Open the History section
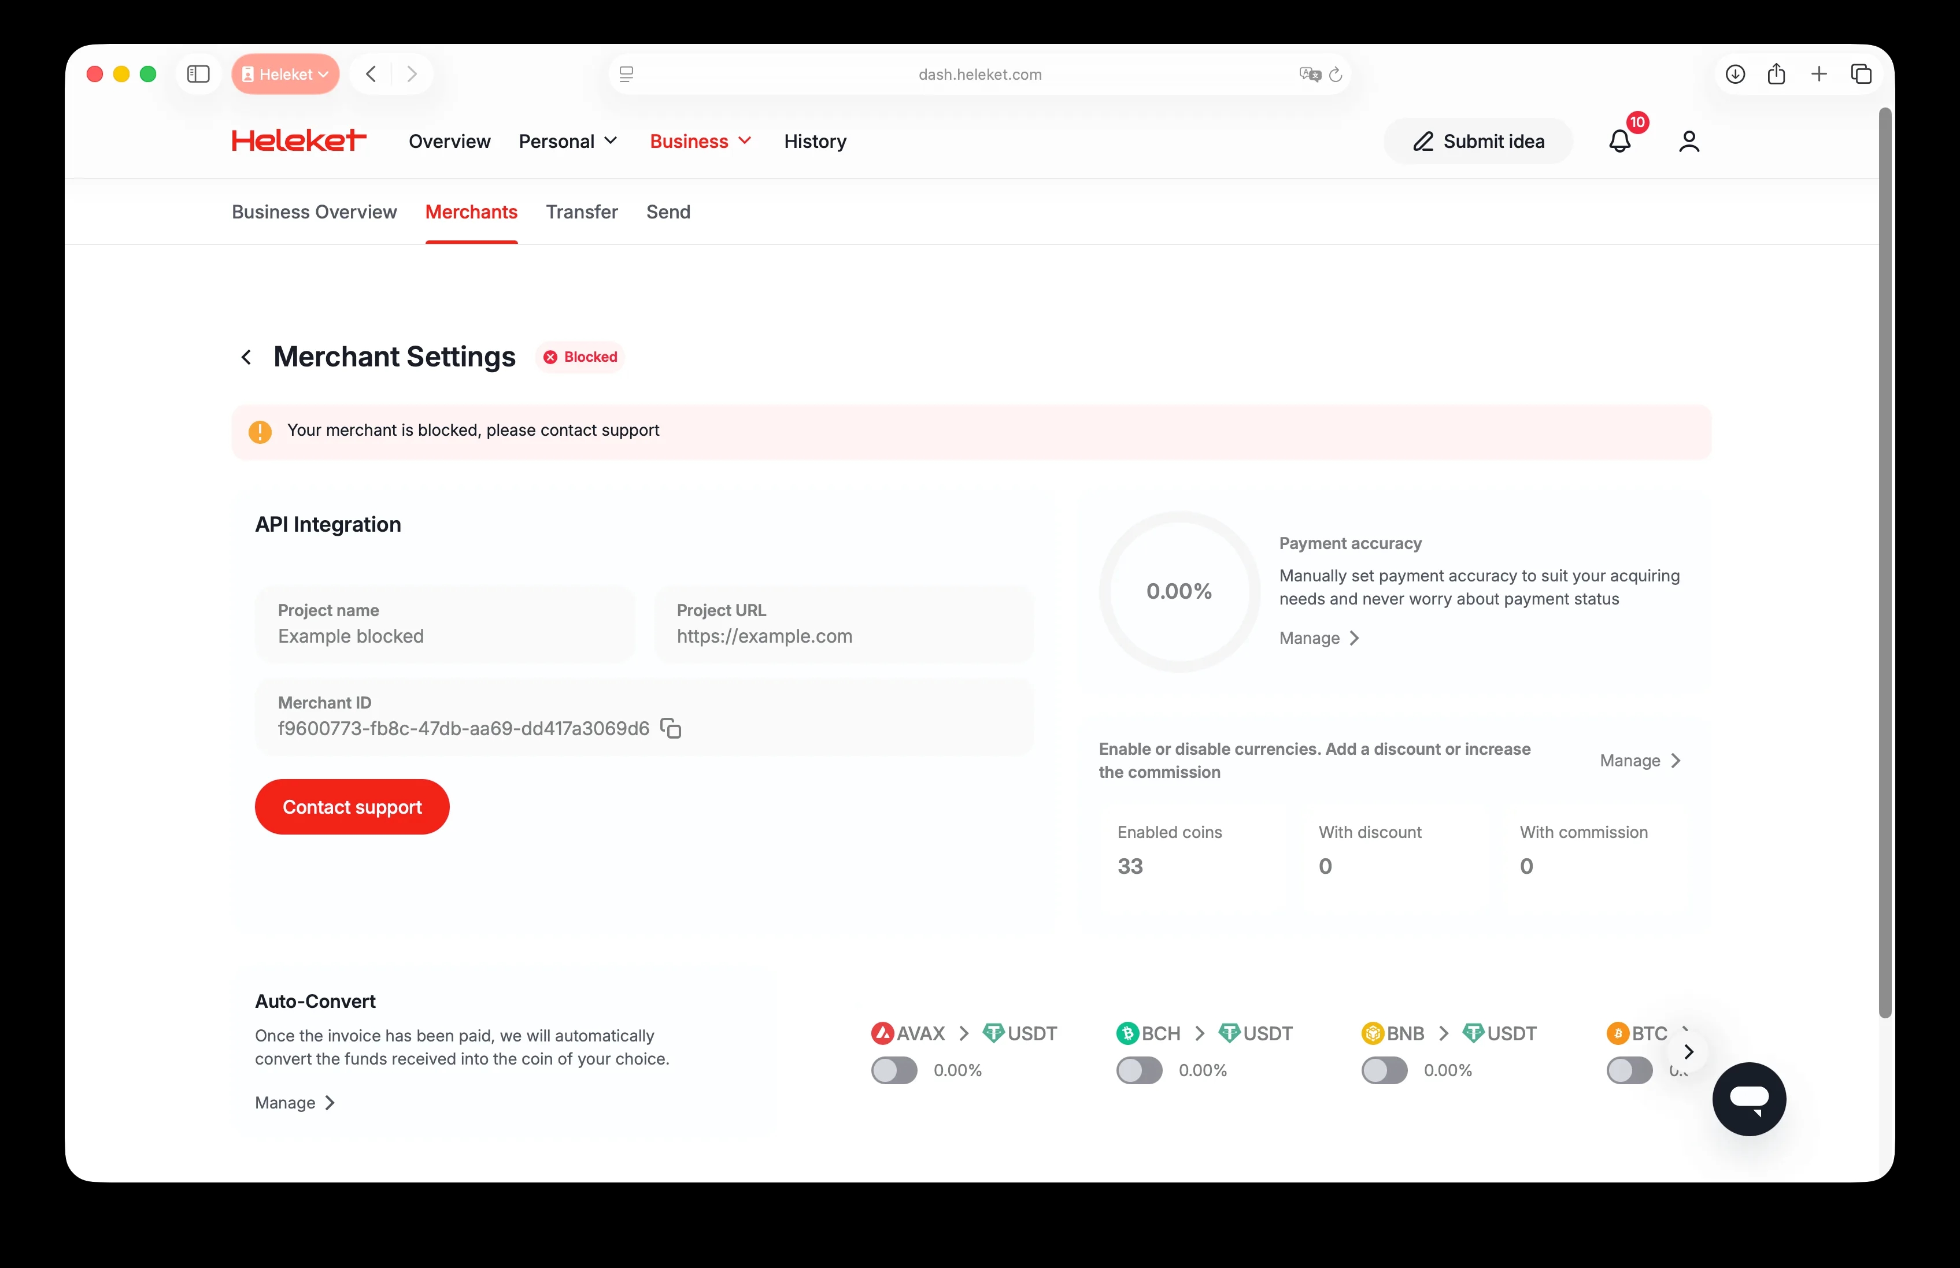The image size is (1960, 1268). [x=815, y=141]
